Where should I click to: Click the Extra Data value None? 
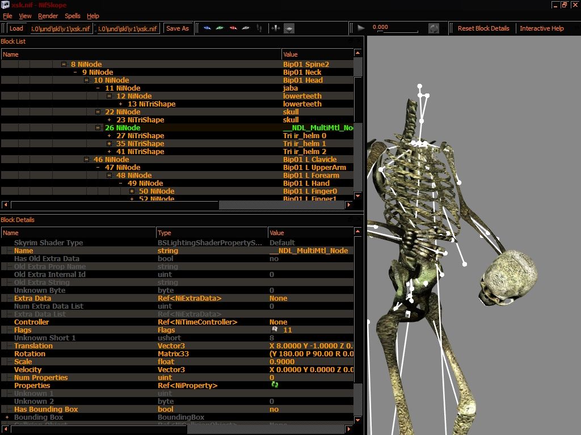[278, 298]
